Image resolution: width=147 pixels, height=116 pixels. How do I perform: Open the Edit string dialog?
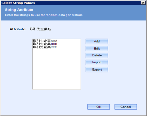(x=97, y=49)
